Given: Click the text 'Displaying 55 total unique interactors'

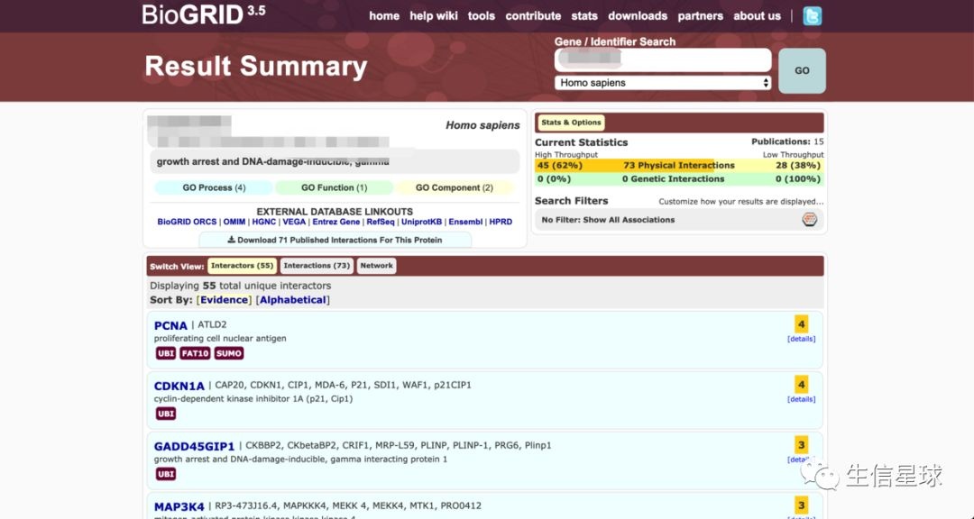Looking at the screenshot, I should [241, 286].
